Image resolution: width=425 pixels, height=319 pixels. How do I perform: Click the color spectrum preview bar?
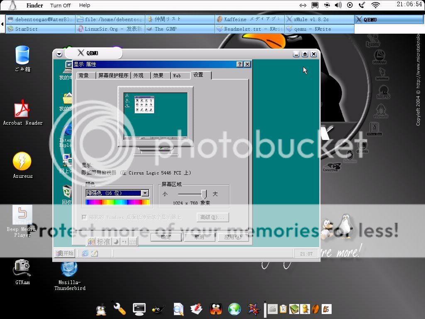coord(117,202)
